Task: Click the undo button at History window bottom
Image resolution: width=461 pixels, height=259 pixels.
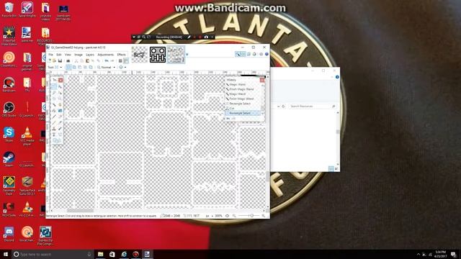Action: [228, 118]
